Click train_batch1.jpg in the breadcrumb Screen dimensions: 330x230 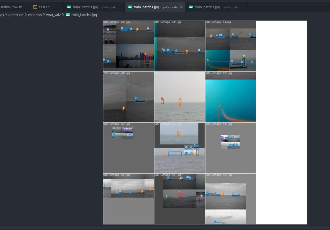84,15
